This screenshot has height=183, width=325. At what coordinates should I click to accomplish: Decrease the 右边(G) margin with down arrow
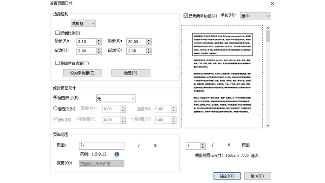pyautogui.click(x=149, y=53)
